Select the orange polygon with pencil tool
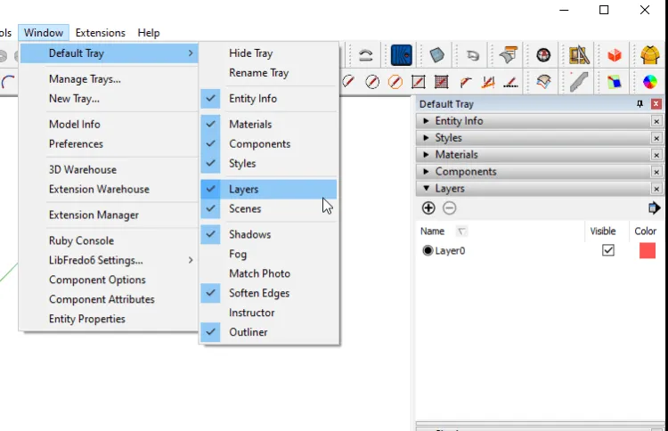The height and width of the screenshot is (431, 668). coord(395,81)
